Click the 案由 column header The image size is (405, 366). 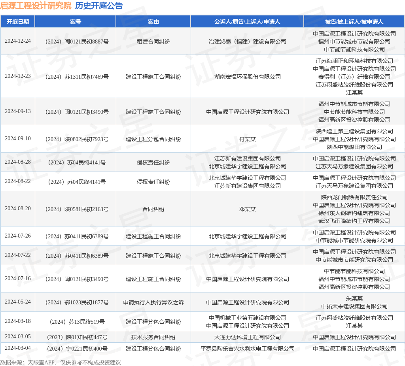pyautogui.click(x=153, y=22)
